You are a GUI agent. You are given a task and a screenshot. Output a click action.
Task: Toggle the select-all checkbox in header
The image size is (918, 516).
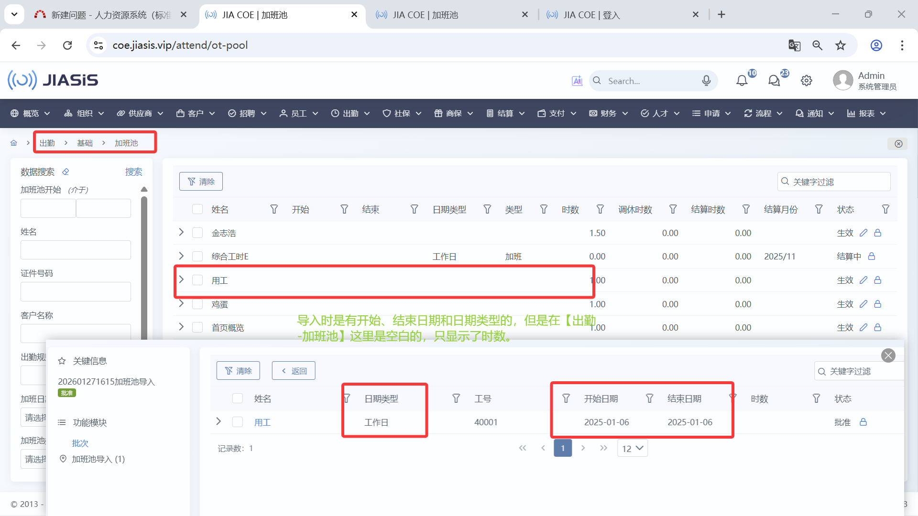click(197, 209)
